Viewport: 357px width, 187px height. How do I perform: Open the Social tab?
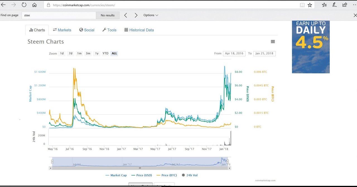pos(87,30)
